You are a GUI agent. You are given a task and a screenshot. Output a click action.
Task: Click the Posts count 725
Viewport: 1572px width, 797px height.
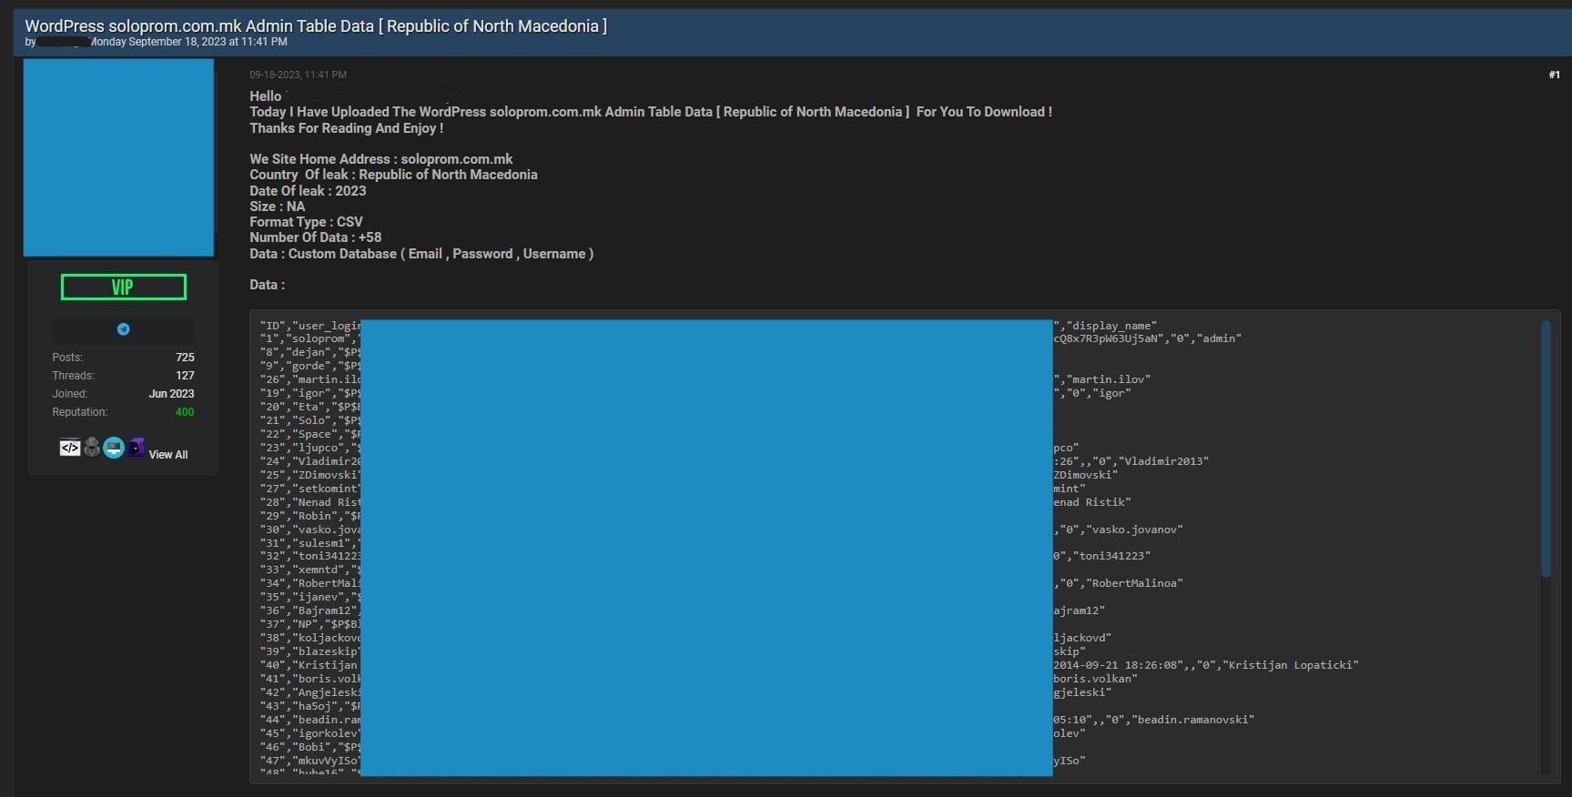[186, 358]
